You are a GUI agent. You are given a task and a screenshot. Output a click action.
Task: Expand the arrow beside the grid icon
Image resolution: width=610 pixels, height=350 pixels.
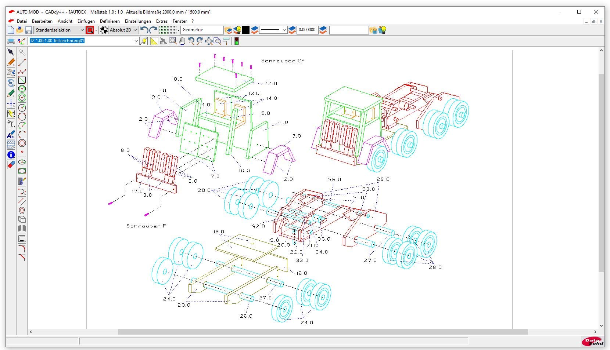click(x=178, y=30)
